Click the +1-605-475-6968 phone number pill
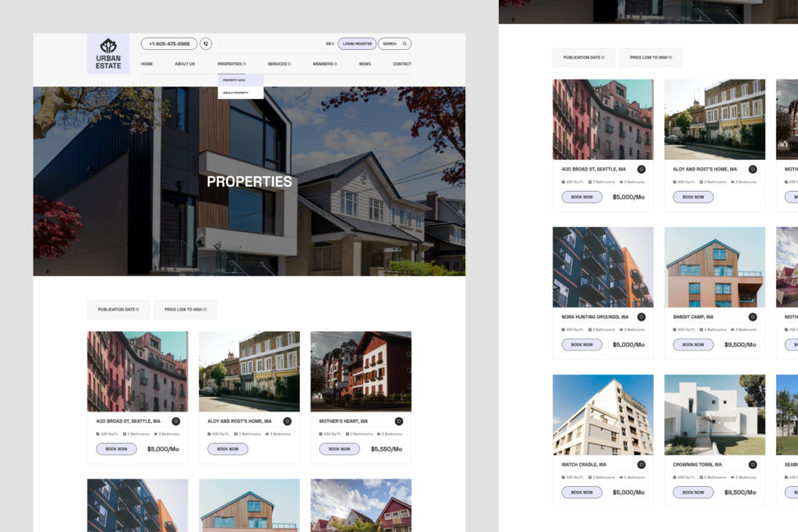This screenshot has height=532, width=798. (x=169, y=44)
